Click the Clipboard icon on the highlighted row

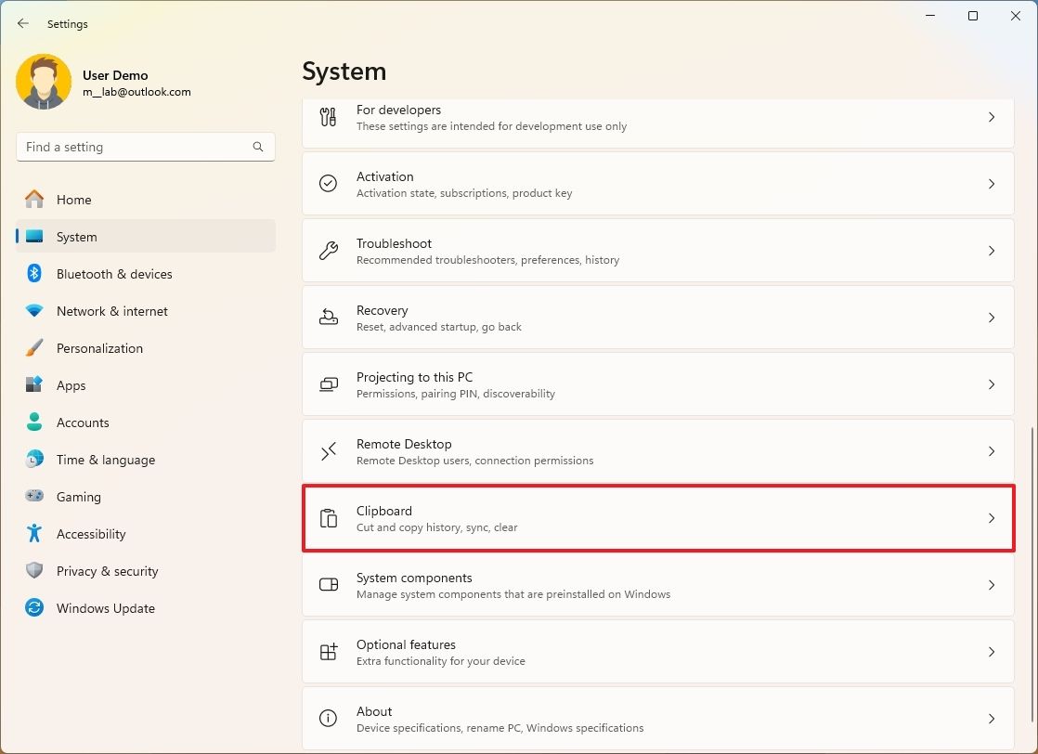(328, 518)
